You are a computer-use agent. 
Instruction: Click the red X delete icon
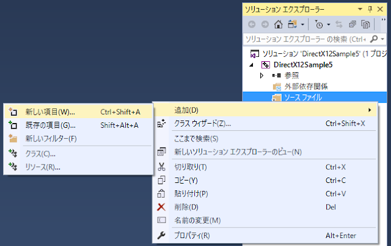161,207
